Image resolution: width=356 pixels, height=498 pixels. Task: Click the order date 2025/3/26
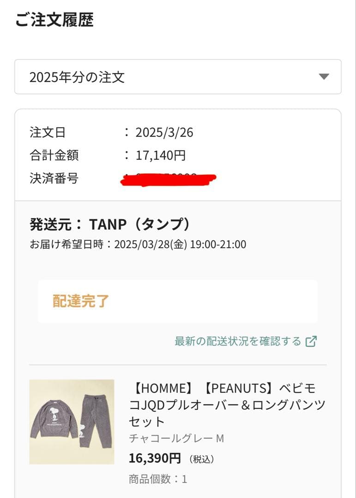(164, 133)
